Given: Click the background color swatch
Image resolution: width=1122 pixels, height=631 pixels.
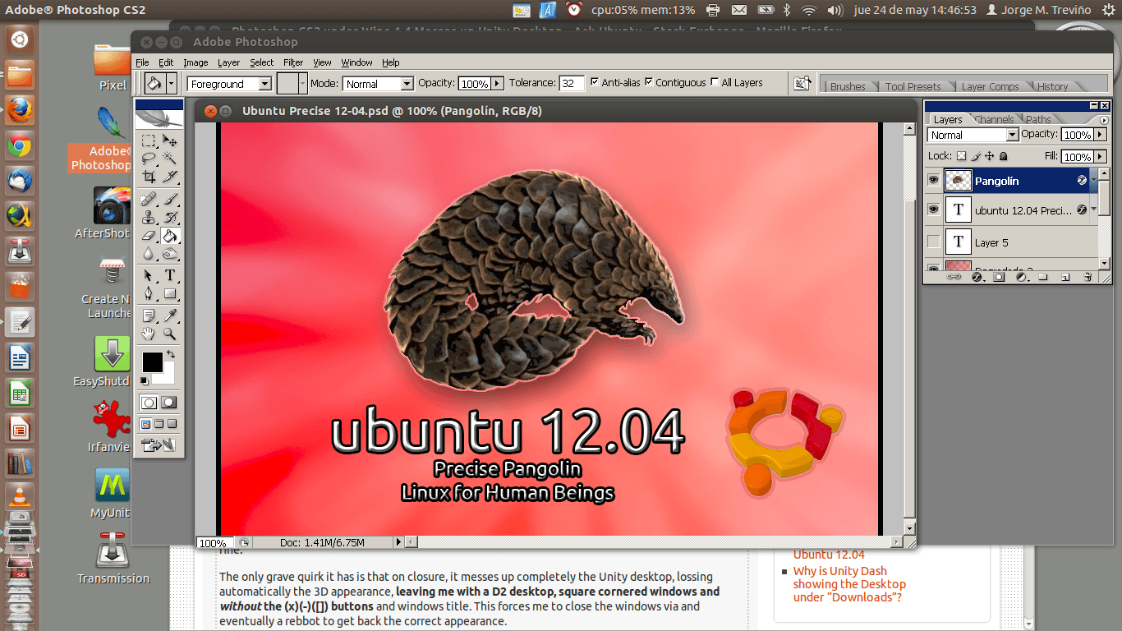Looking at the screenshot, I should click(x=168, y=376).
